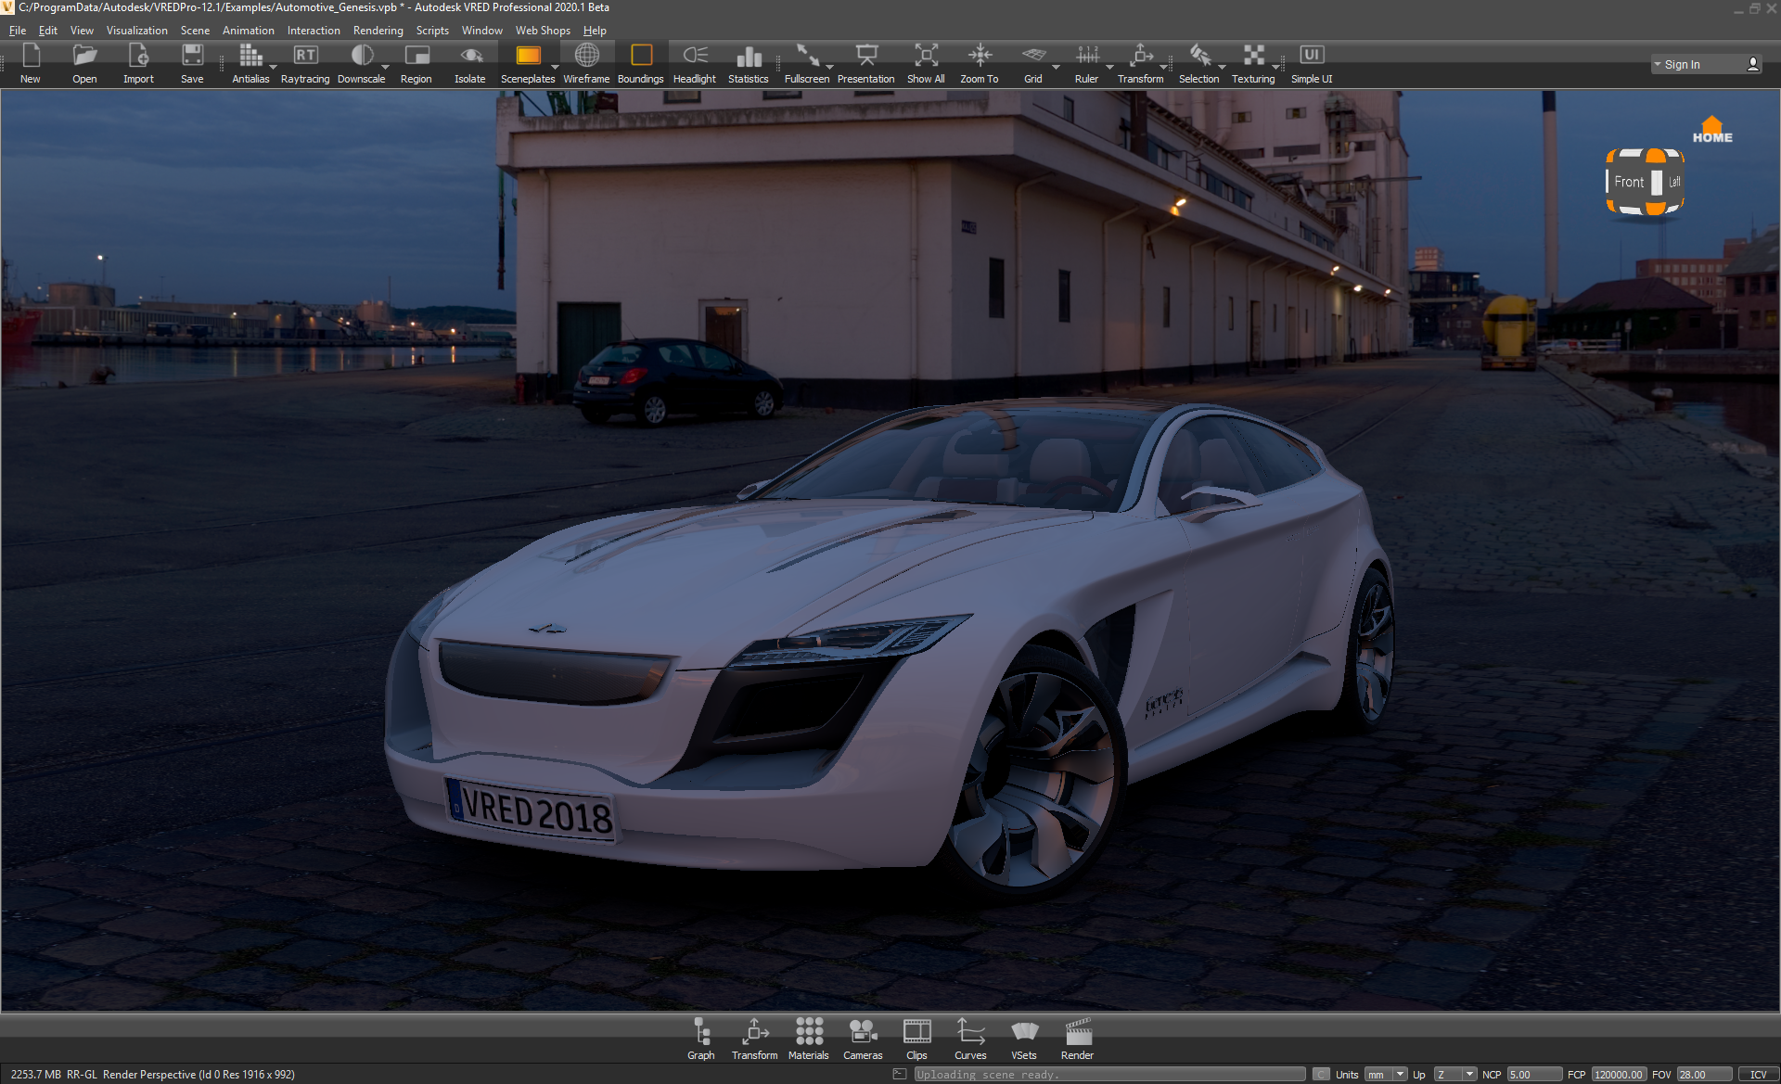1781x1084 pixels.
Task: Open the Cameras panel
Action: click(863, 1039)
